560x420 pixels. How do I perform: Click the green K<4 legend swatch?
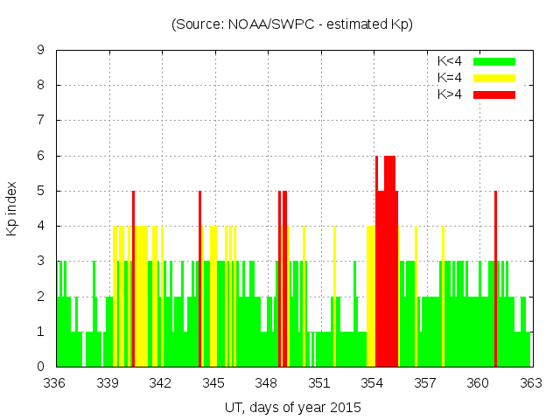pyautogui.click(x=494, y=61)
